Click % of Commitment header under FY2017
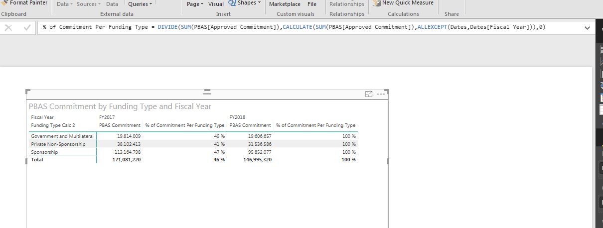Image resolution: width=603 pixels, height=228 pixels. click(185, 125)
